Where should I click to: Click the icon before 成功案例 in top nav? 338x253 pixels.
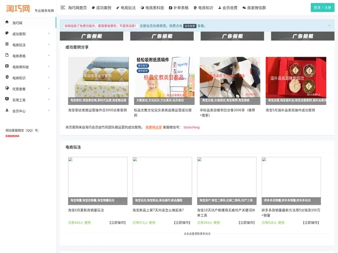tap(93, 8)
